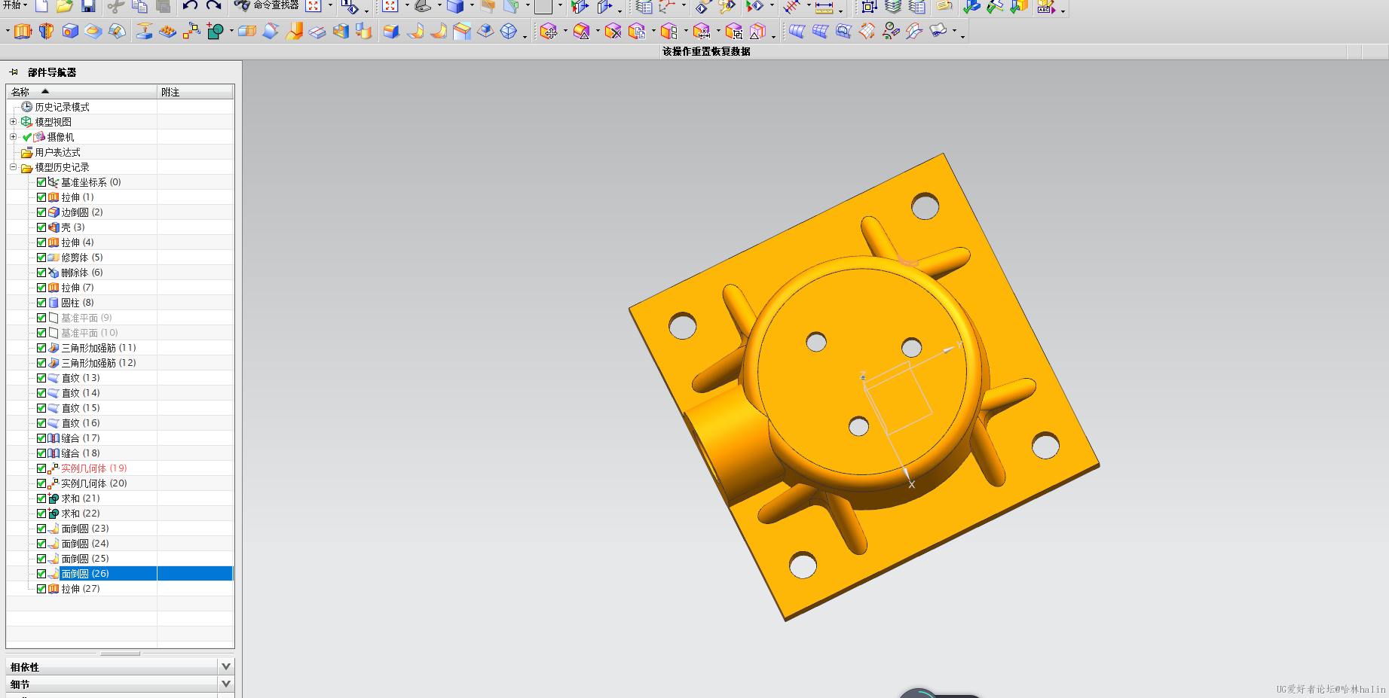Image resolution: width=1389 pixels, height=698 pixels.
Task: Expand the 摄像机 tree node
Action: pyautogui.click(x=13, y=136)
